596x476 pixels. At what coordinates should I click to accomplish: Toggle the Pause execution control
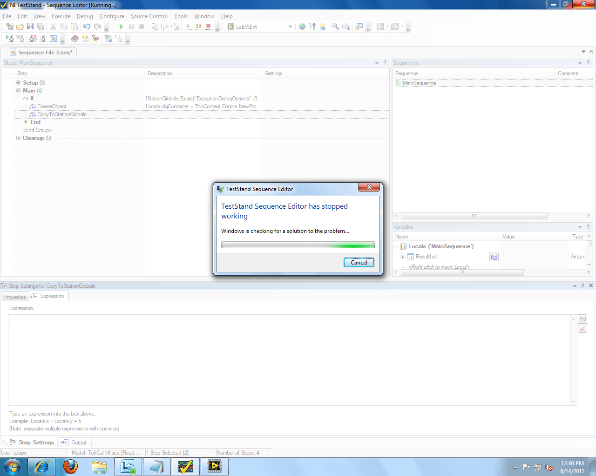(132, 26)
